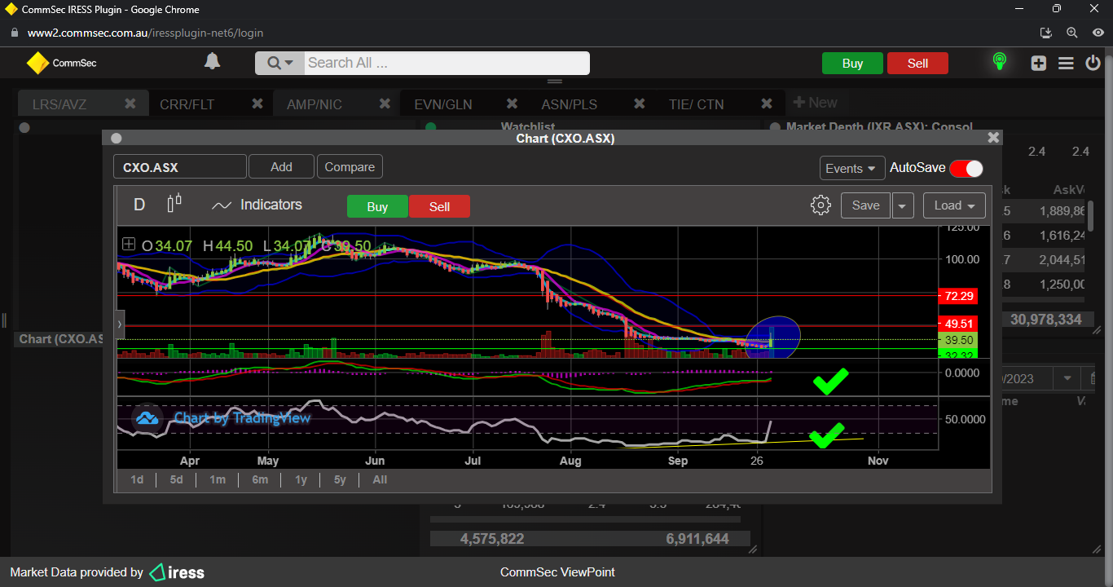Click the browser zoom magnifier icon
Image resolution: width=1113 pixels, height=587 pixels.
pos(1072,33)
